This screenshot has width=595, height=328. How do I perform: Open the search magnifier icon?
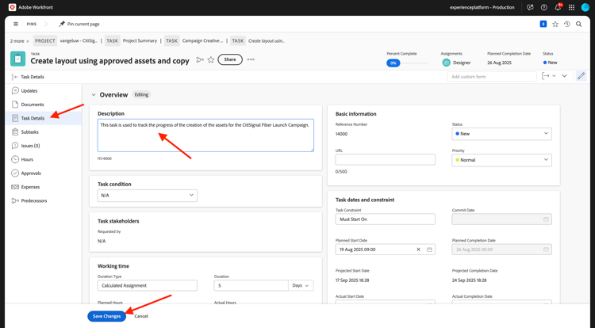pyautogui.click(x=579, y=24)
